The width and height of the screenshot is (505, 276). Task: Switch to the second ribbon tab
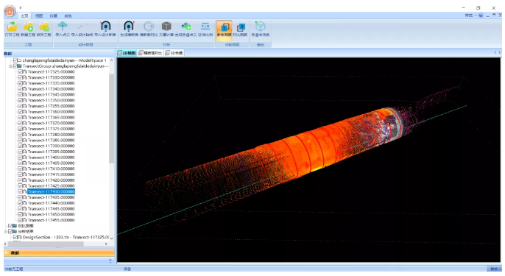pos(39,15)
